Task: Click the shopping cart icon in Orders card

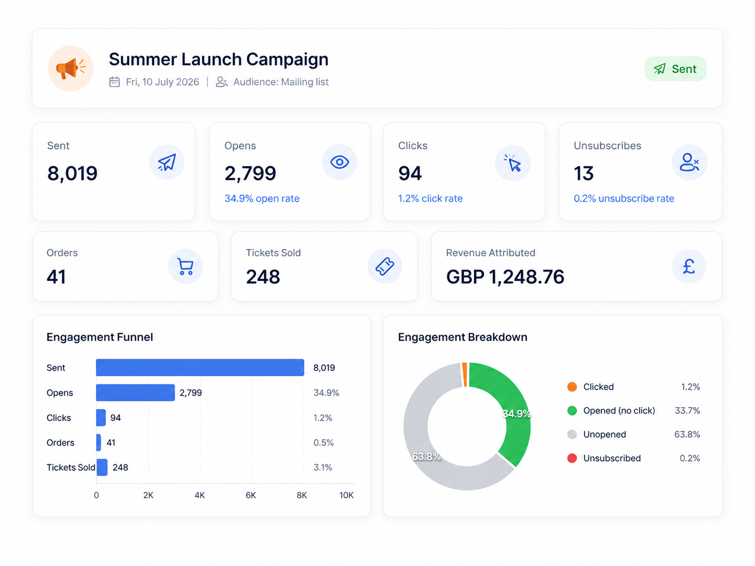Action: 186,266
